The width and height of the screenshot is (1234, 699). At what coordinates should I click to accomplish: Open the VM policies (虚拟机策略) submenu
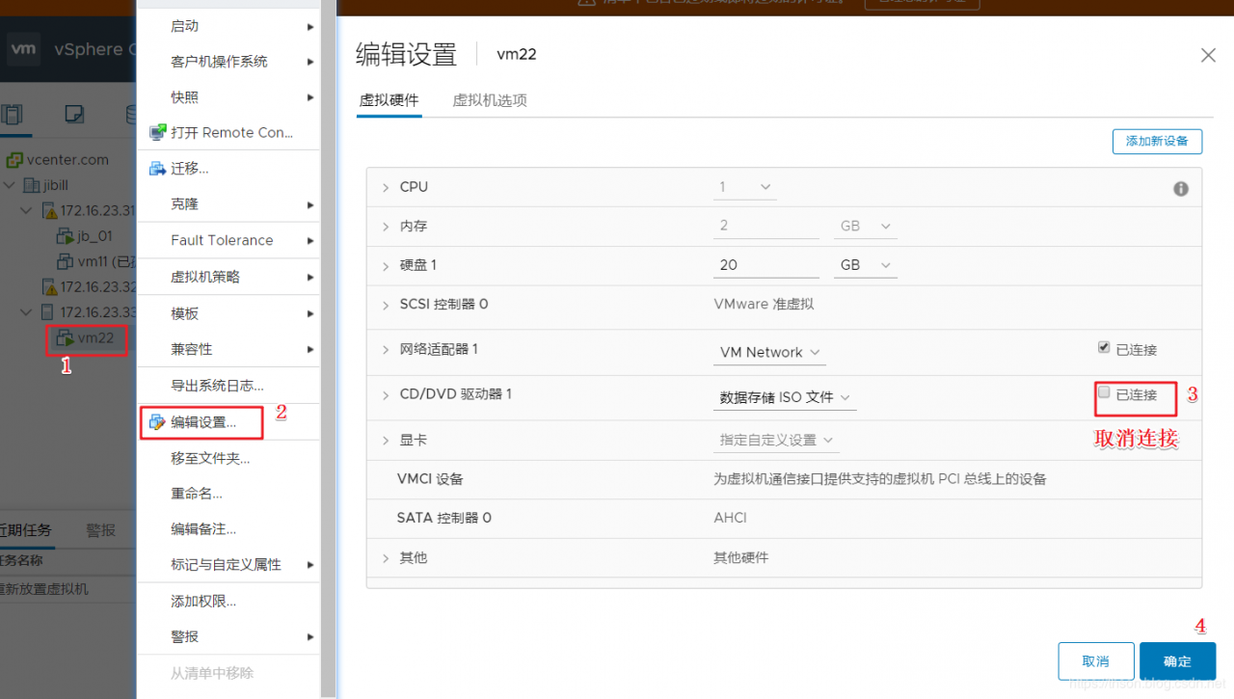(228, 277)
